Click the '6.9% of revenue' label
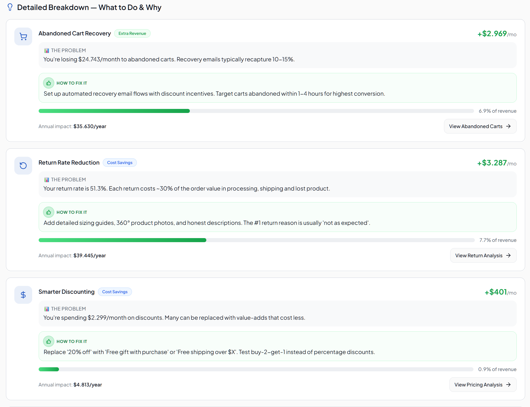 click(x=498, y=111)
